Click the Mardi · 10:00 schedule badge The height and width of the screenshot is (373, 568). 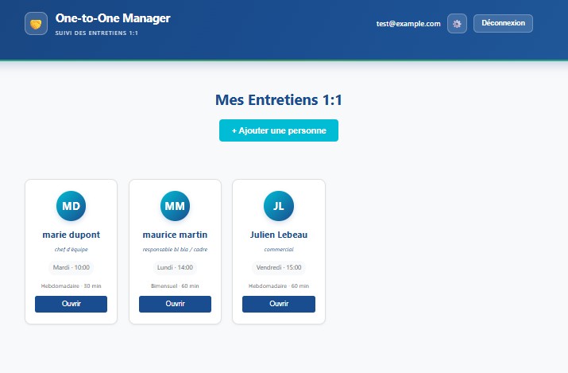pyautogui.click(x=71, y=267)
